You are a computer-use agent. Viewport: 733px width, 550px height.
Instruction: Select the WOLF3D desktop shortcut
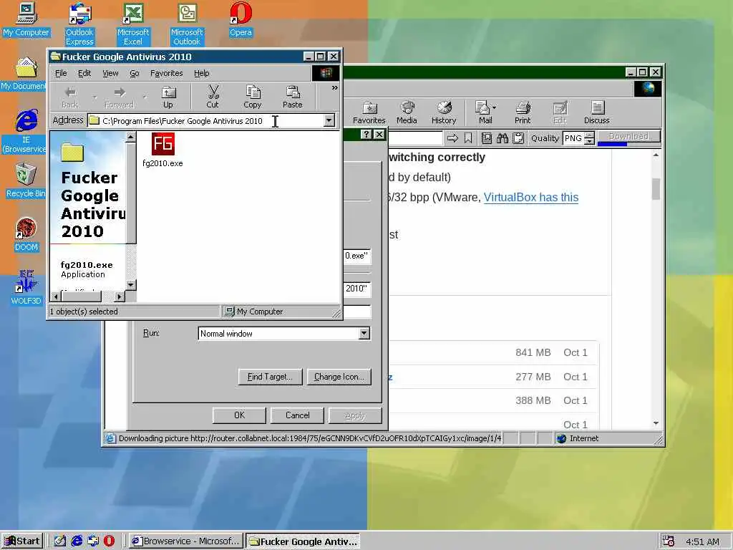click(x=26, y=287)
